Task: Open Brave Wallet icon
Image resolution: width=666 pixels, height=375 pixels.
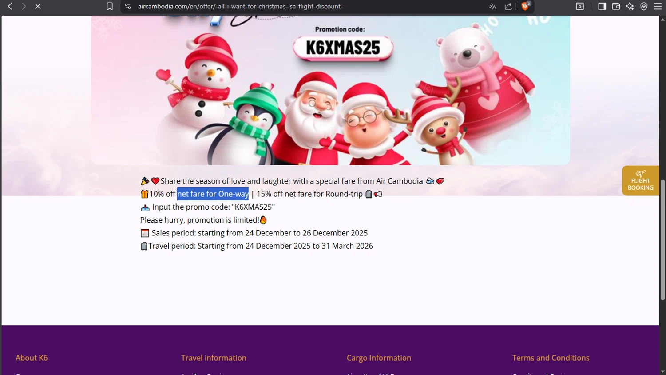Action: (x=616, y=6)
